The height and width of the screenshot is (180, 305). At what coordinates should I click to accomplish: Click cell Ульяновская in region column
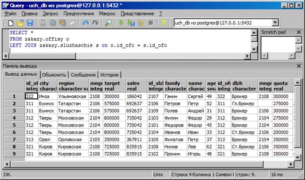coord(73,96)
